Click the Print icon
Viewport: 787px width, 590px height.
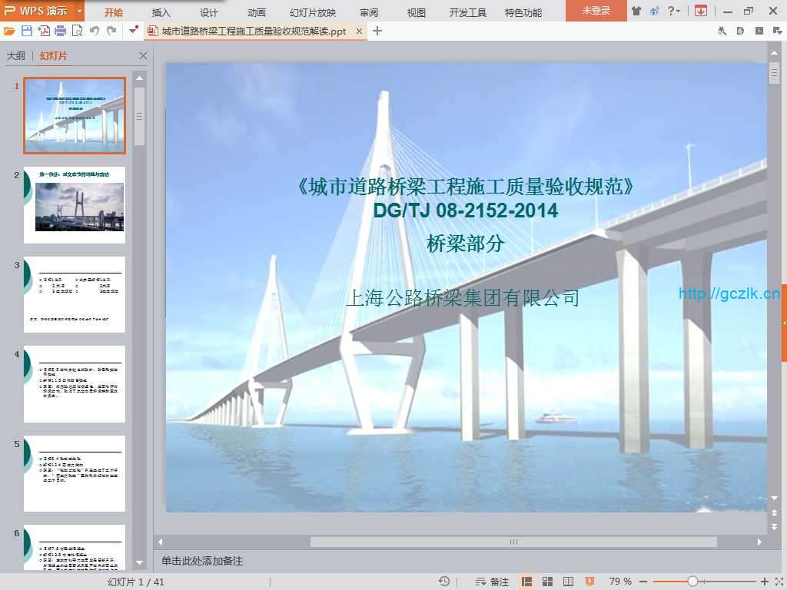[x=60, y=31]
